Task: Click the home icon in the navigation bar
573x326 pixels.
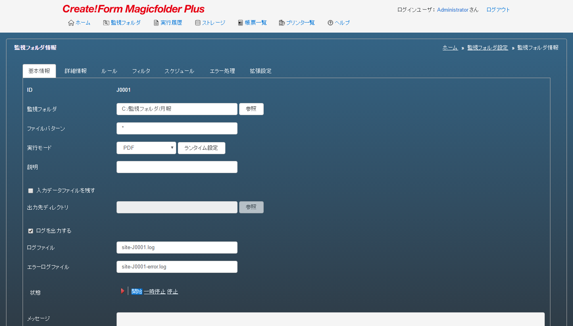Action: pos(71,23)
